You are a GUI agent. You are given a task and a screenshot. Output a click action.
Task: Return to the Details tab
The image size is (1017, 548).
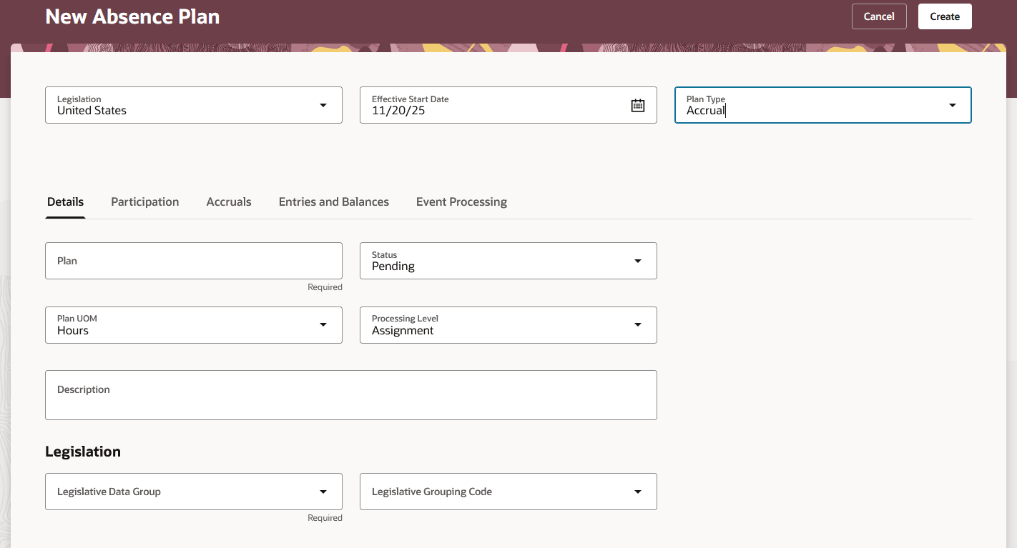[65, 201]
